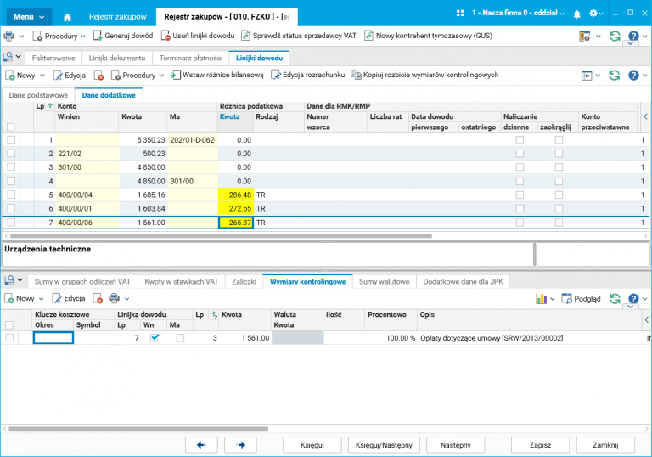Open the Sumy walutowe tab
The height and width of the screenshot is (457, 652).
(385, 280)
